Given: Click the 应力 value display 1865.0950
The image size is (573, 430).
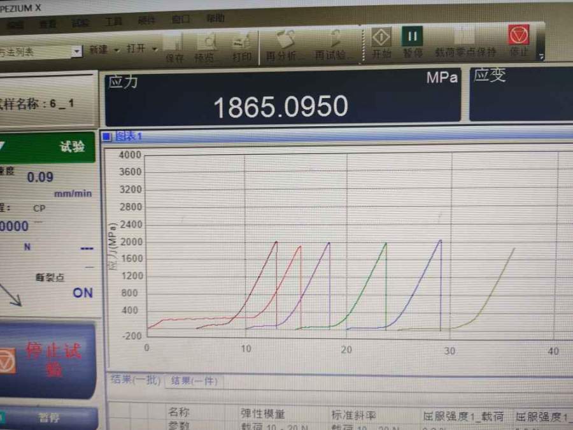Looking at the screenshot, I should tap(280, 107).
